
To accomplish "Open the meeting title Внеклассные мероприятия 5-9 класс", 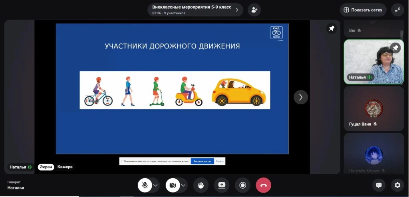I will pyautogui.click(x=192, y=7).
